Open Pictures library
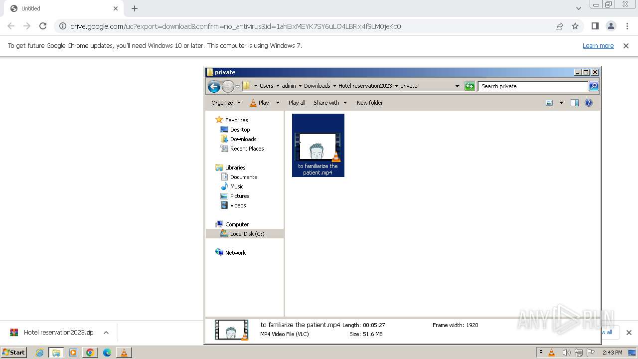This screenshot has width=638, height=359. pos(240,196)
